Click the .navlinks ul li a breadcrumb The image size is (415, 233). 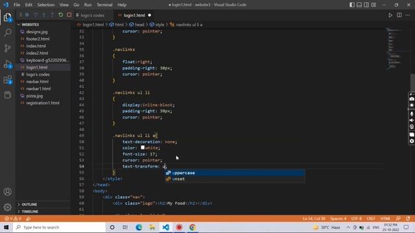tap(186, 25)
